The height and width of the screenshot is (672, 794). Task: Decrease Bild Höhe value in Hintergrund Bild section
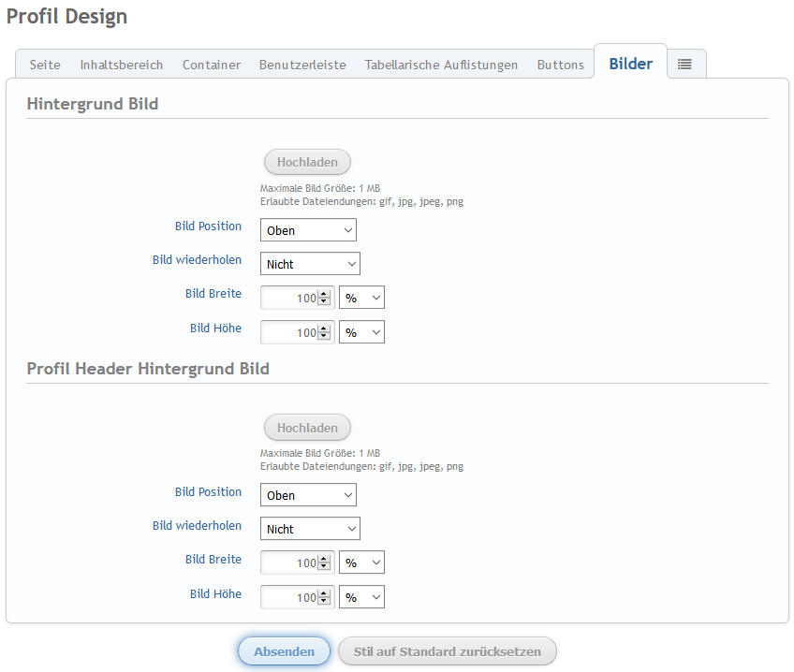pyautogui.click(x=325, y=337)
